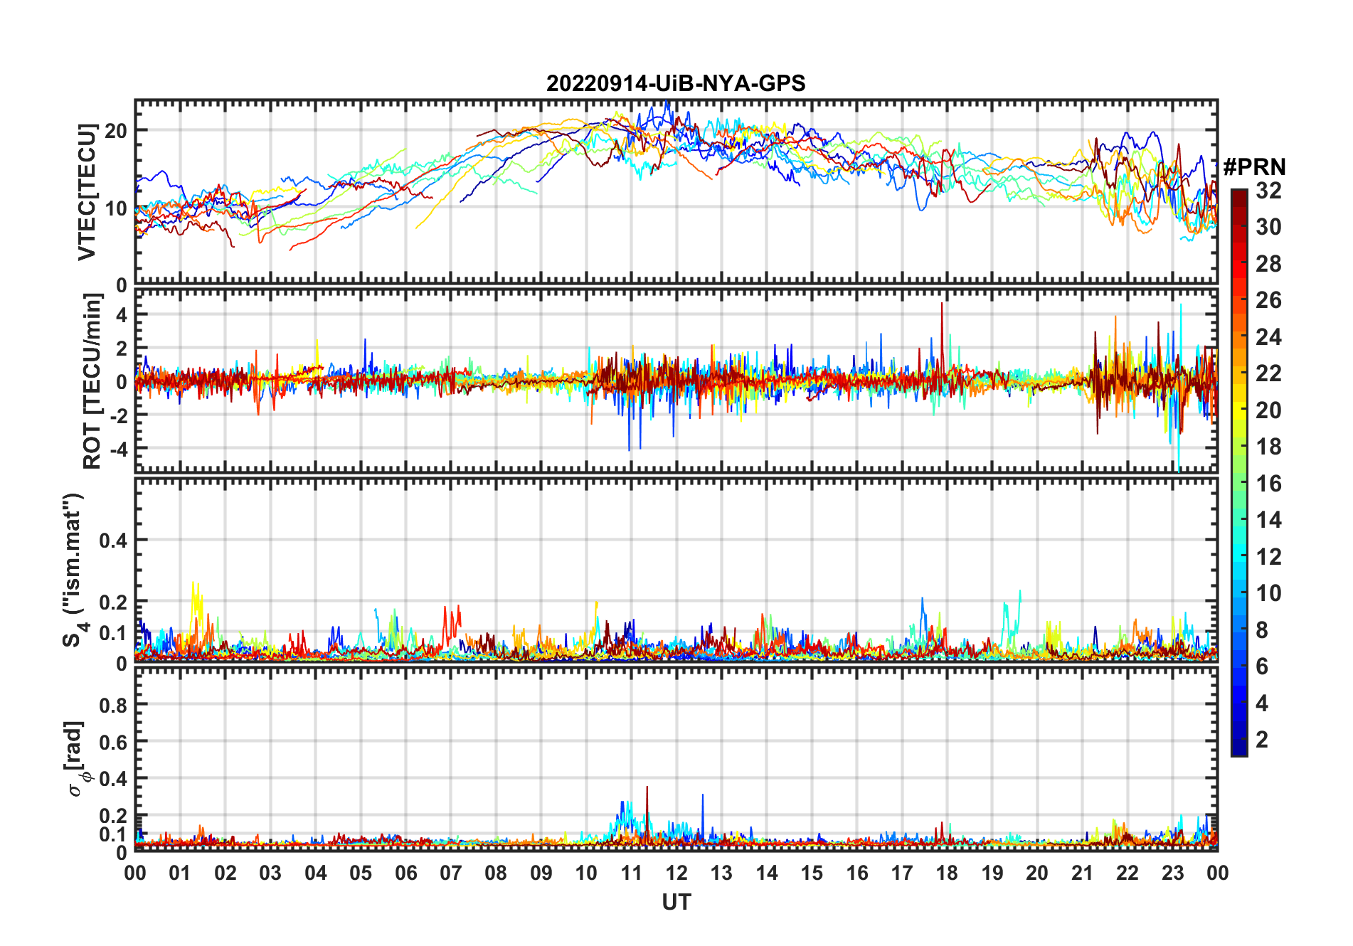Click x-axis hour tick 17
The height and width of the screenshot is (946, 1353).
[902, 873]
